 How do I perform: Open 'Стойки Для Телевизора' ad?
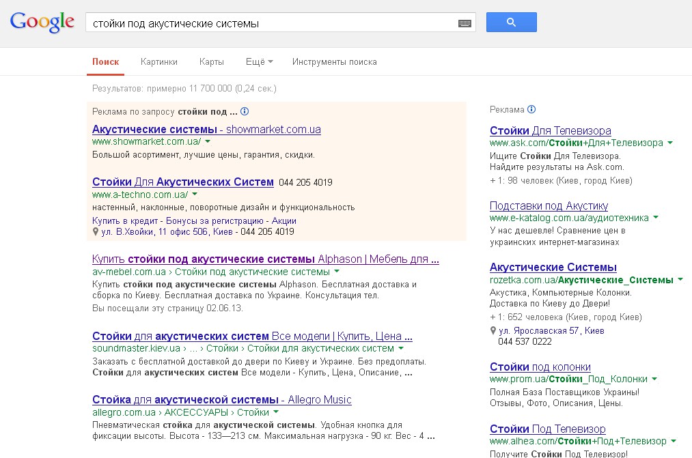[551, 130]
